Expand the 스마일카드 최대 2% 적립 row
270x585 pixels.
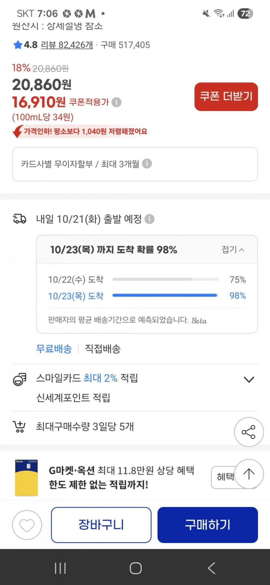tap(248, 379)
